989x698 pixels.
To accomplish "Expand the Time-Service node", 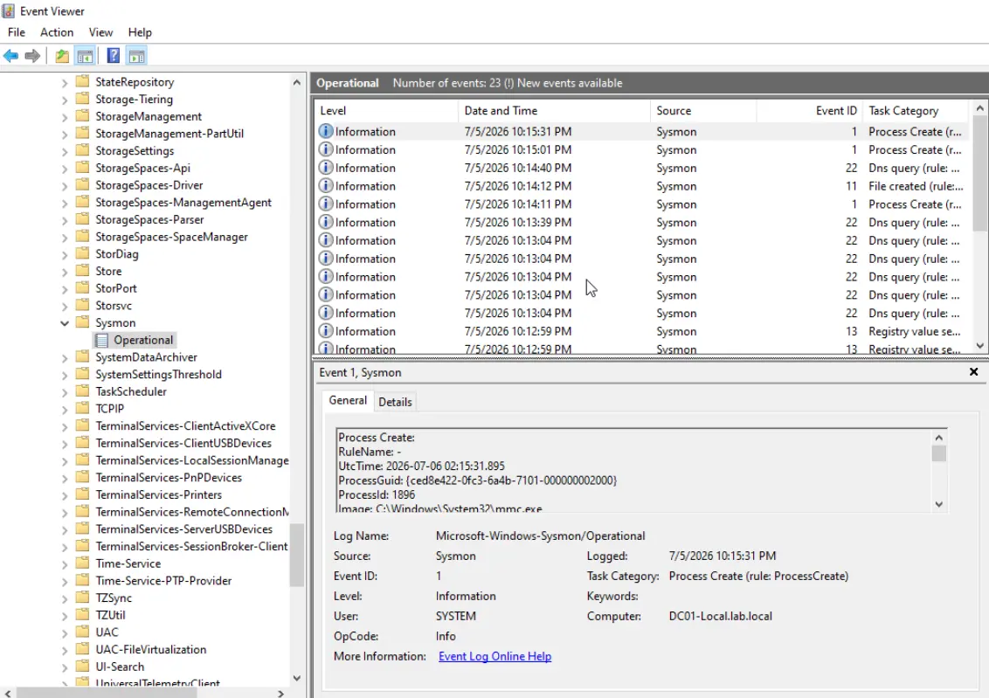I will 65,564.
